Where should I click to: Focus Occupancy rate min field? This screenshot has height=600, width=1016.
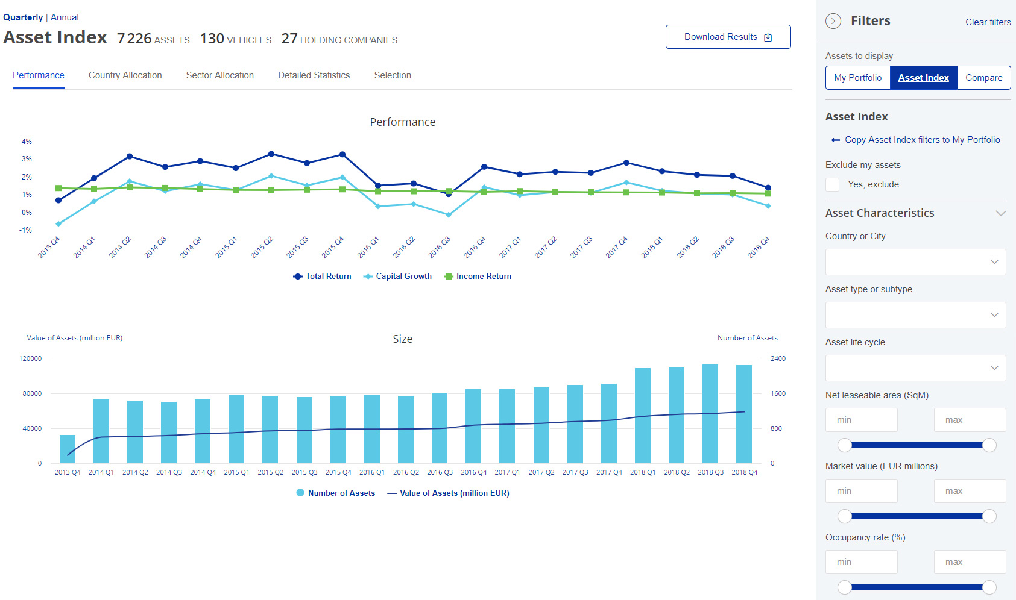tap(862, 562)
